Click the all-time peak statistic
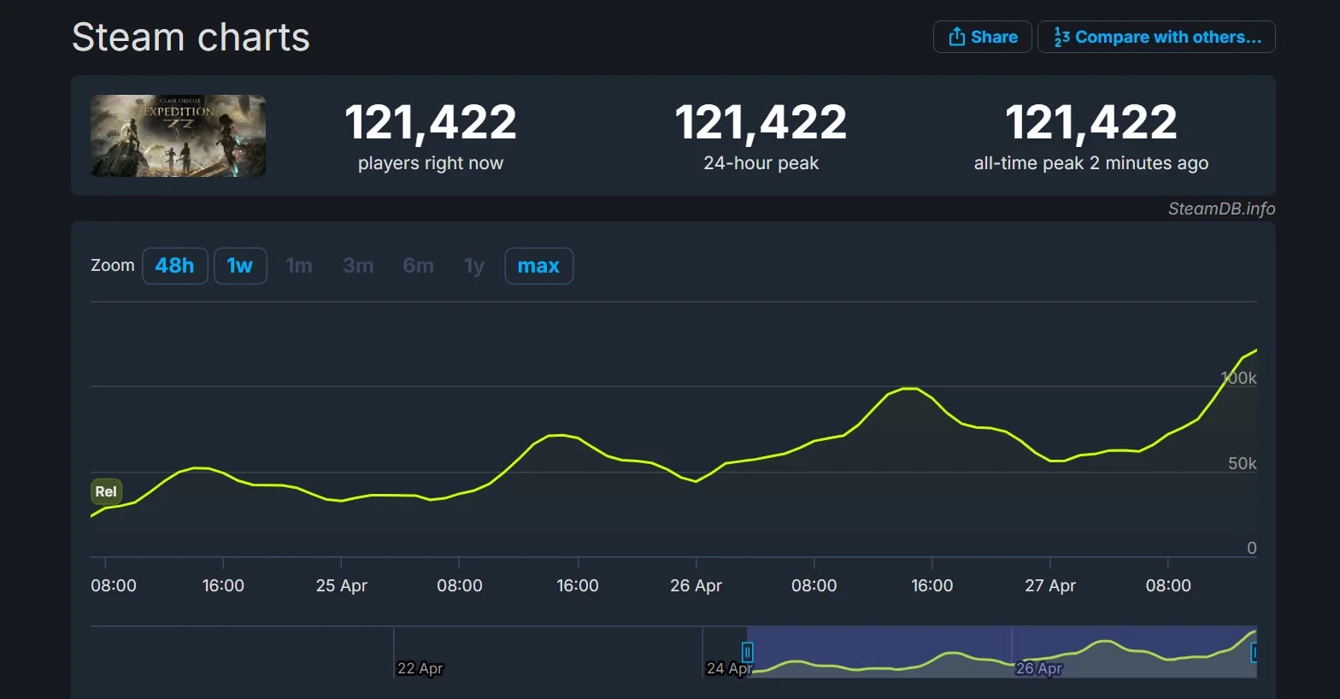The image size is (1340, 699). [1090, 122]
